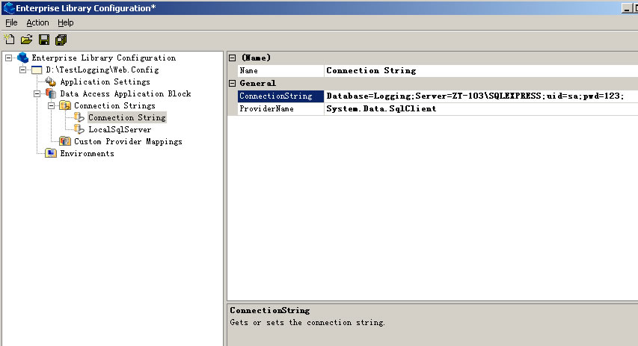Select Environments in the tree
The width and height of the screenshot is (638, 346).
pyautogui.click(x=87, y=154)
